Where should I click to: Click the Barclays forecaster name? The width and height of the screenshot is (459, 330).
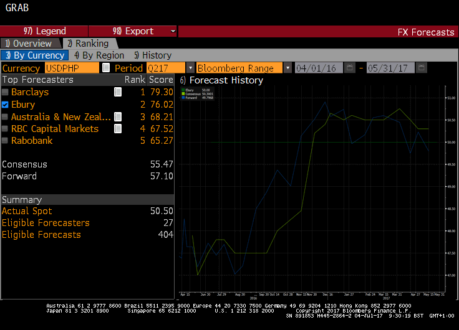30,92
